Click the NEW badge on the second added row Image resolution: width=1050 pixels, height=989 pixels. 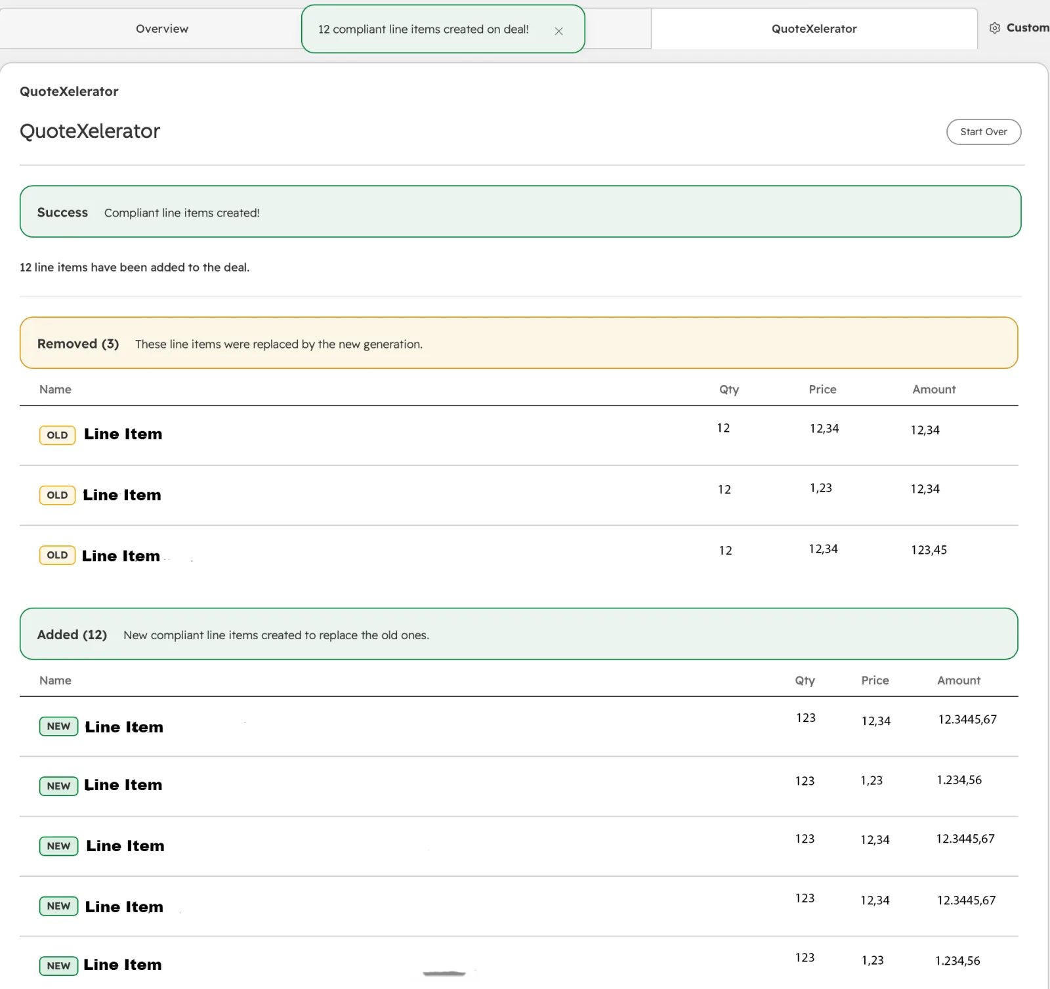coord(58,786)
